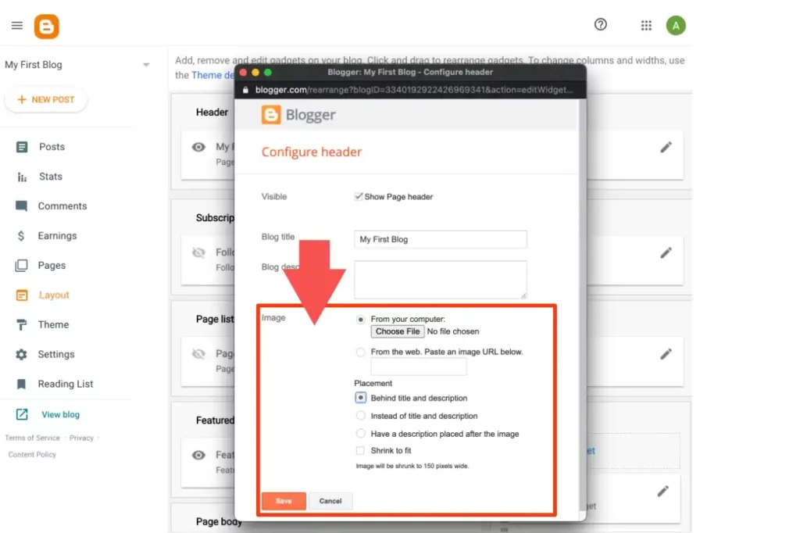Edit the Subscription gadget with pencil icon

point(666,253)
